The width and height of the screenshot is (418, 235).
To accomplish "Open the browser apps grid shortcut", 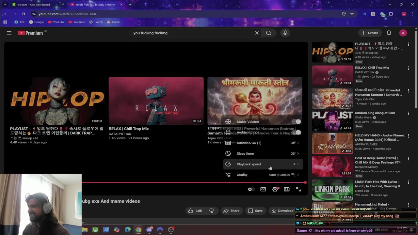I will tap(5, 22).
